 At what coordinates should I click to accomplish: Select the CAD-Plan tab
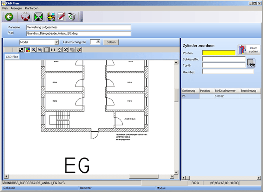pos(11,57)
